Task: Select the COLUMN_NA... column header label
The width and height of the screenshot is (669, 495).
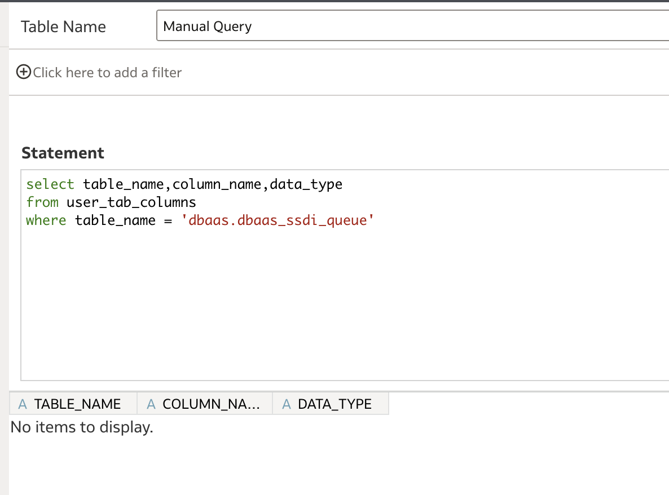Action: tap(211, 404)
